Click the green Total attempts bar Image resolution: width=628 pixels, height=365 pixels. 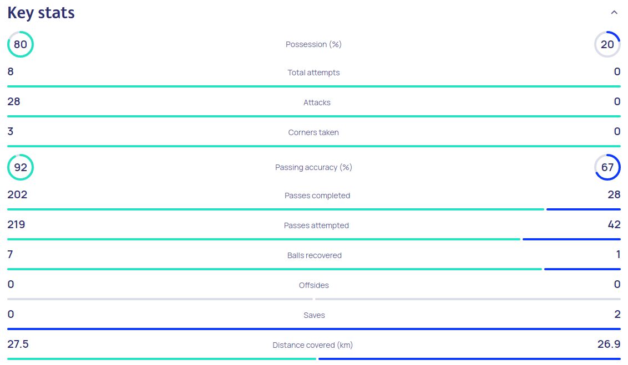click(x=313, y=86)
